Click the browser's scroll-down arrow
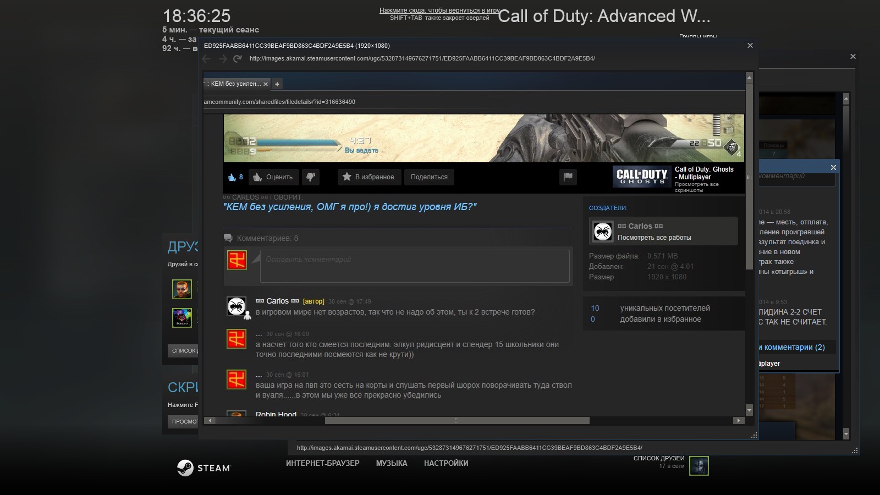The image size is (880, 495). (749, 410)
